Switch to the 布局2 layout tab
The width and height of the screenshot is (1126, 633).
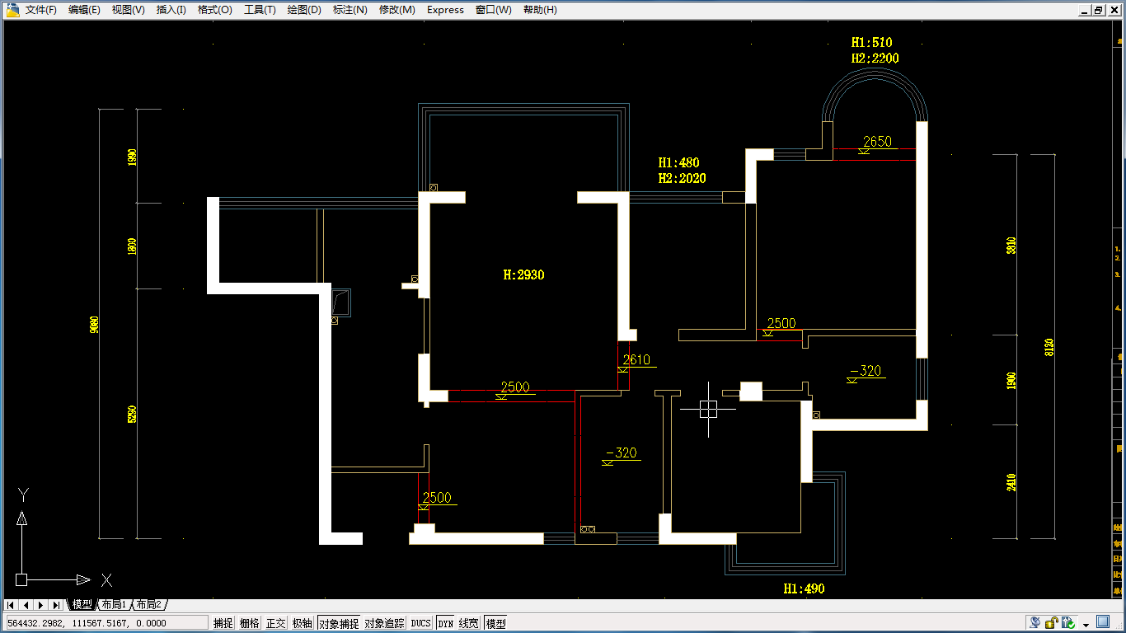click(149, 605)
